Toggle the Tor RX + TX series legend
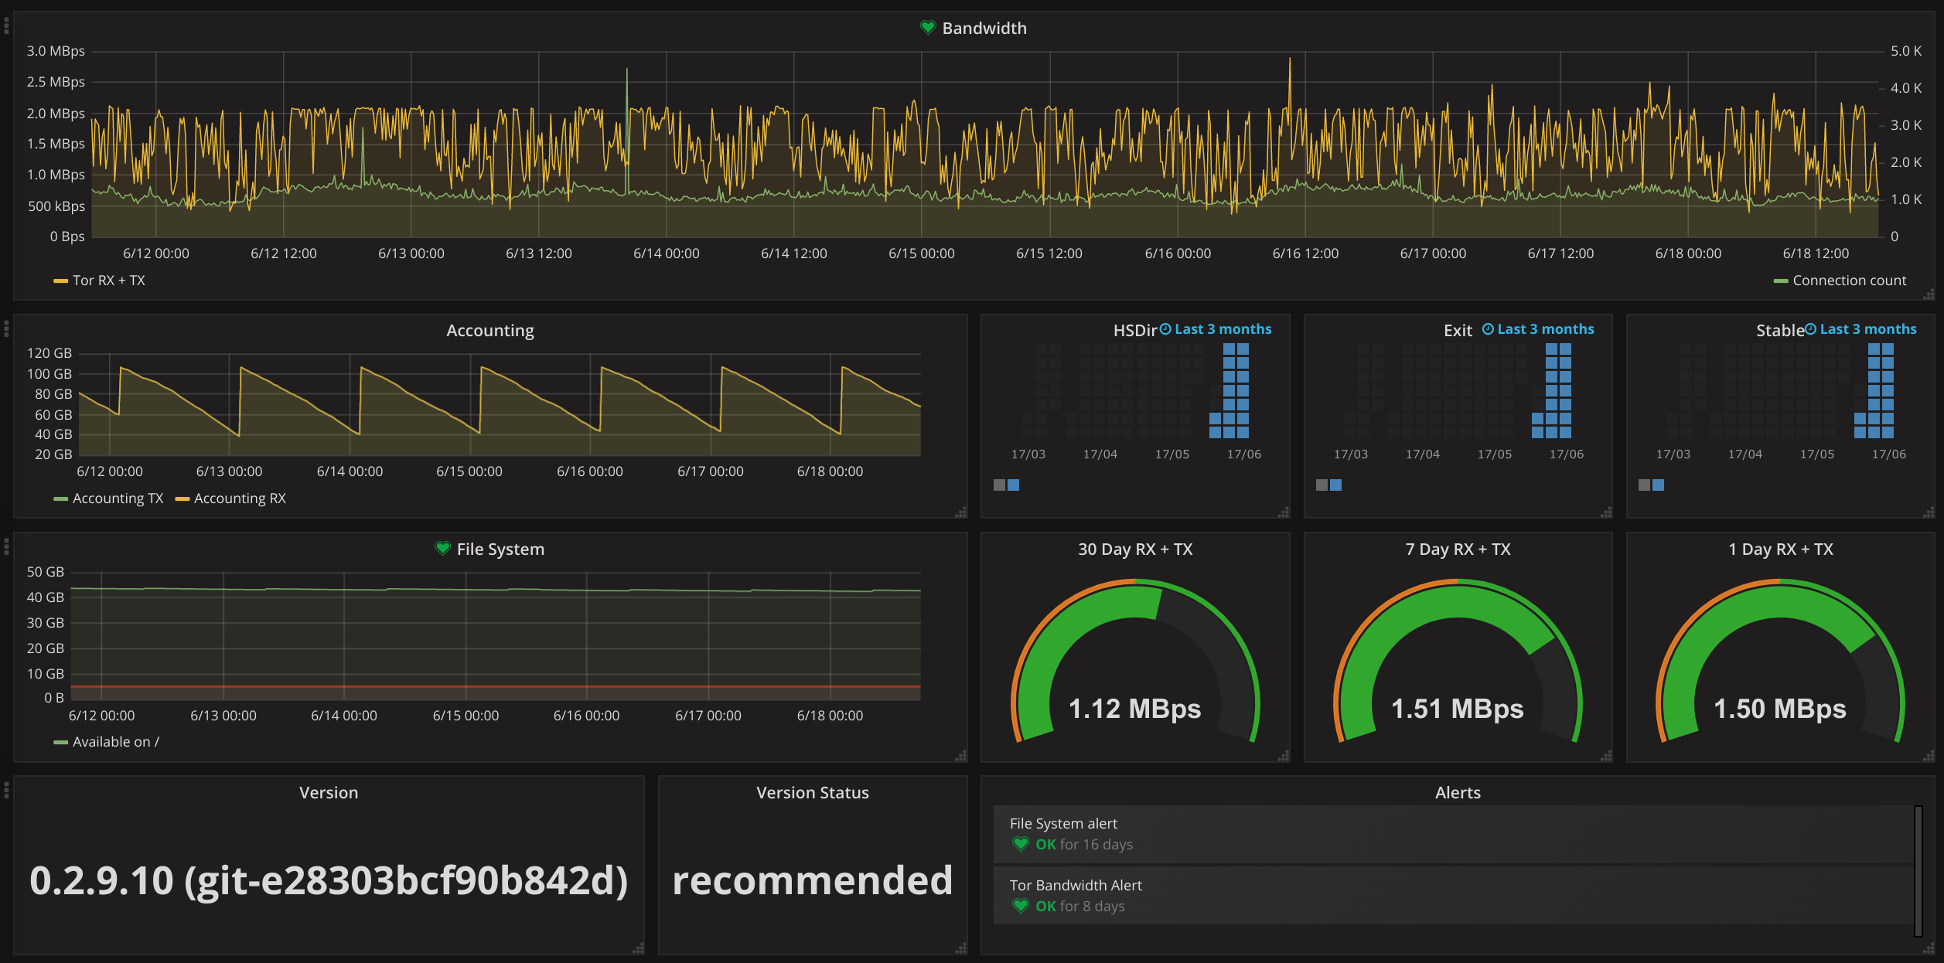Image resolution: width=1944 pixels, height=963 pixels. coord(108,281)
